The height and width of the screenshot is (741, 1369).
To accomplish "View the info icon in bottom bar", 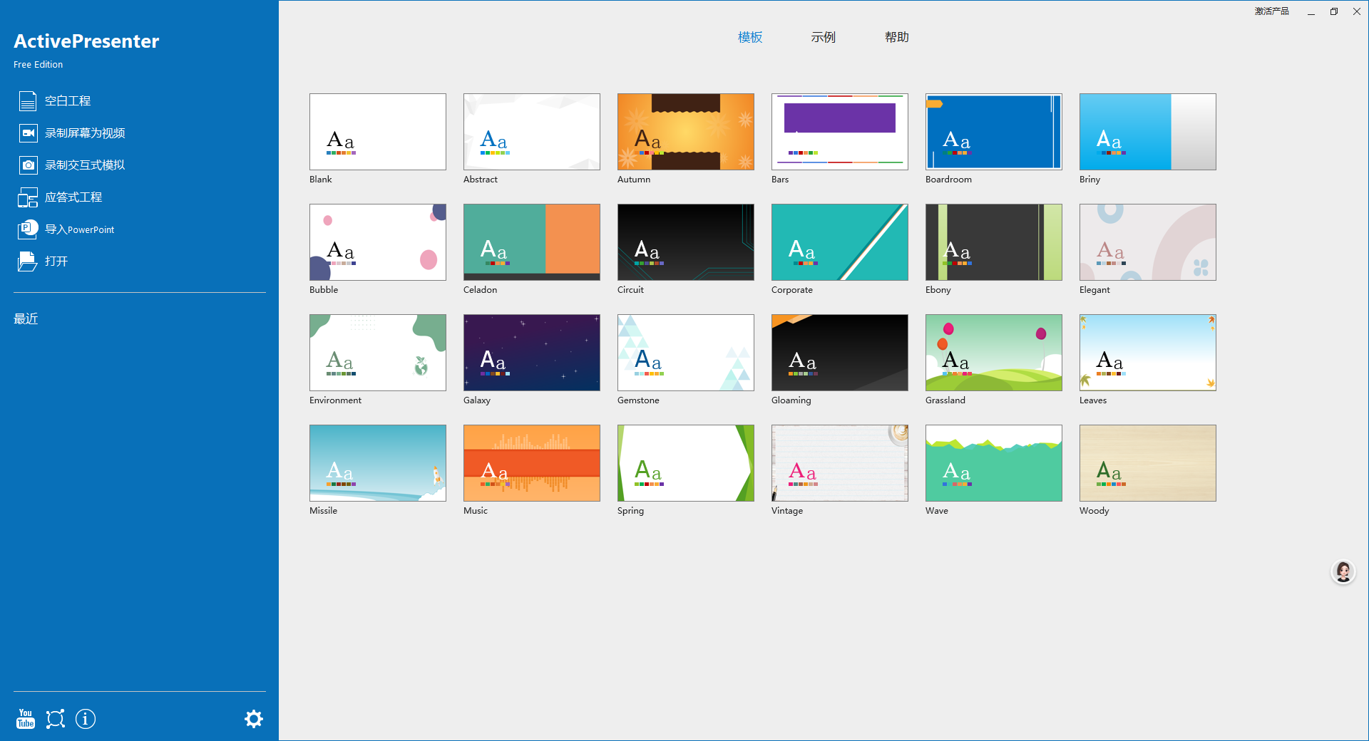I will [85, 719].
